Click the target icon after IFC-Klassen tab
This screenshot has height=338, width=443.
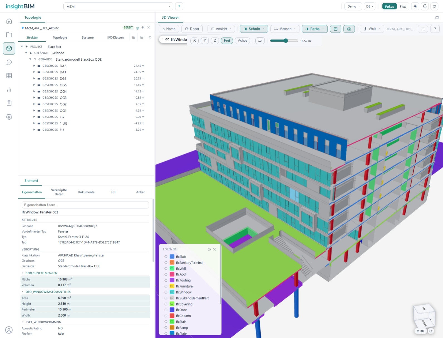point(150,37)
